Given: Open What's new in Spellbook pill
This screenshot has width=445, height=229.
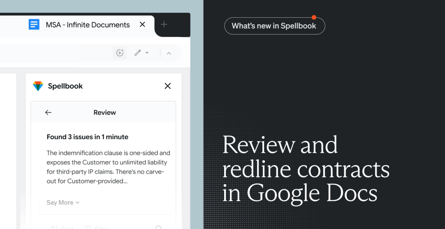Looking at the screenshot, I should pos(274,26).
